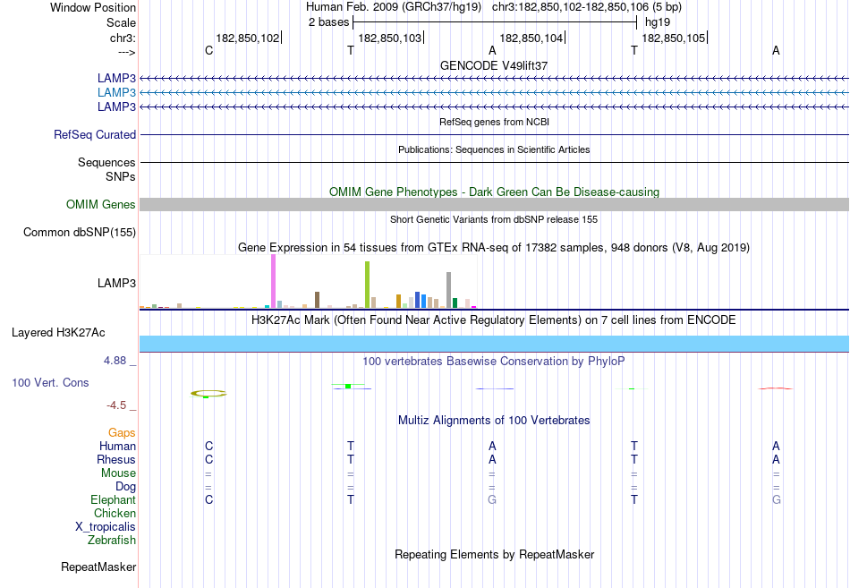Click position label 182,850,105
Screen dimensions: 850x588
pyautogui.click(x=673, y=38)
